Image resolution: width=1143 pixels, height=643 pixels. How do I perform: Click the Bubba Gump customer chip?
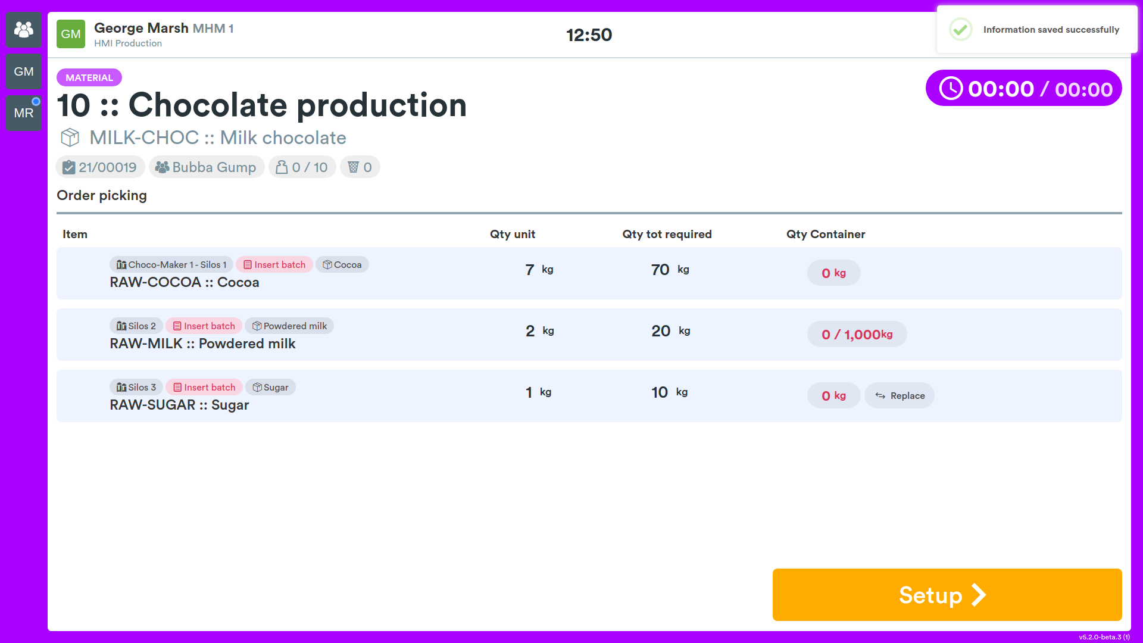pos(206,167)
